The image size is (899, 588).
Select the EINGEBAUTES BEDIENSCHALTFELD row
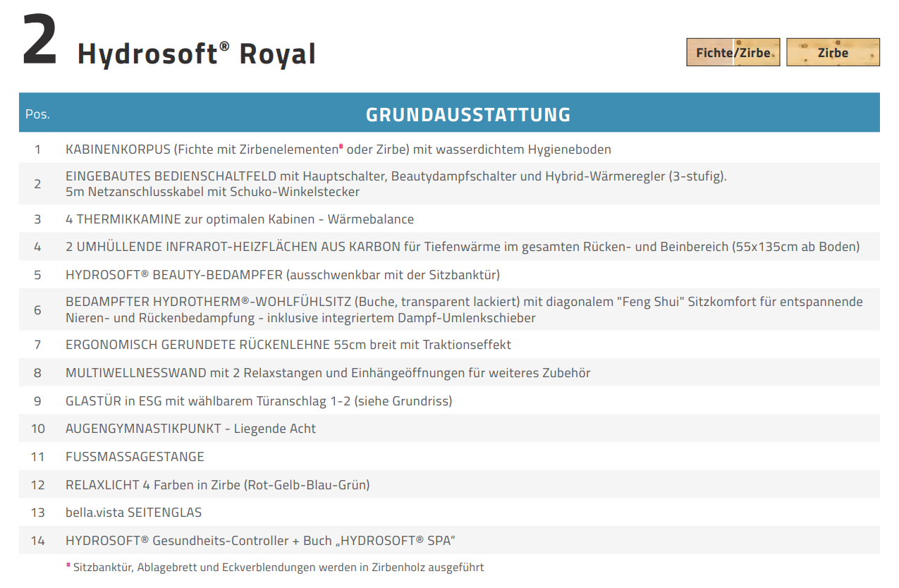[395, 183]
